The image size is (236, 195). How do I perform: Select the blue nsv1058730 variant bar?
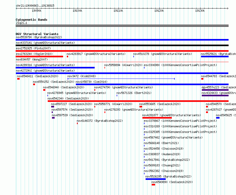coord(152,84)
